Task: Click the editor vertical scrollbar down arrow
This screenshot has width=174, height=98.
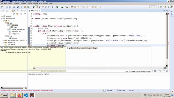Action: tap(166, 66)
